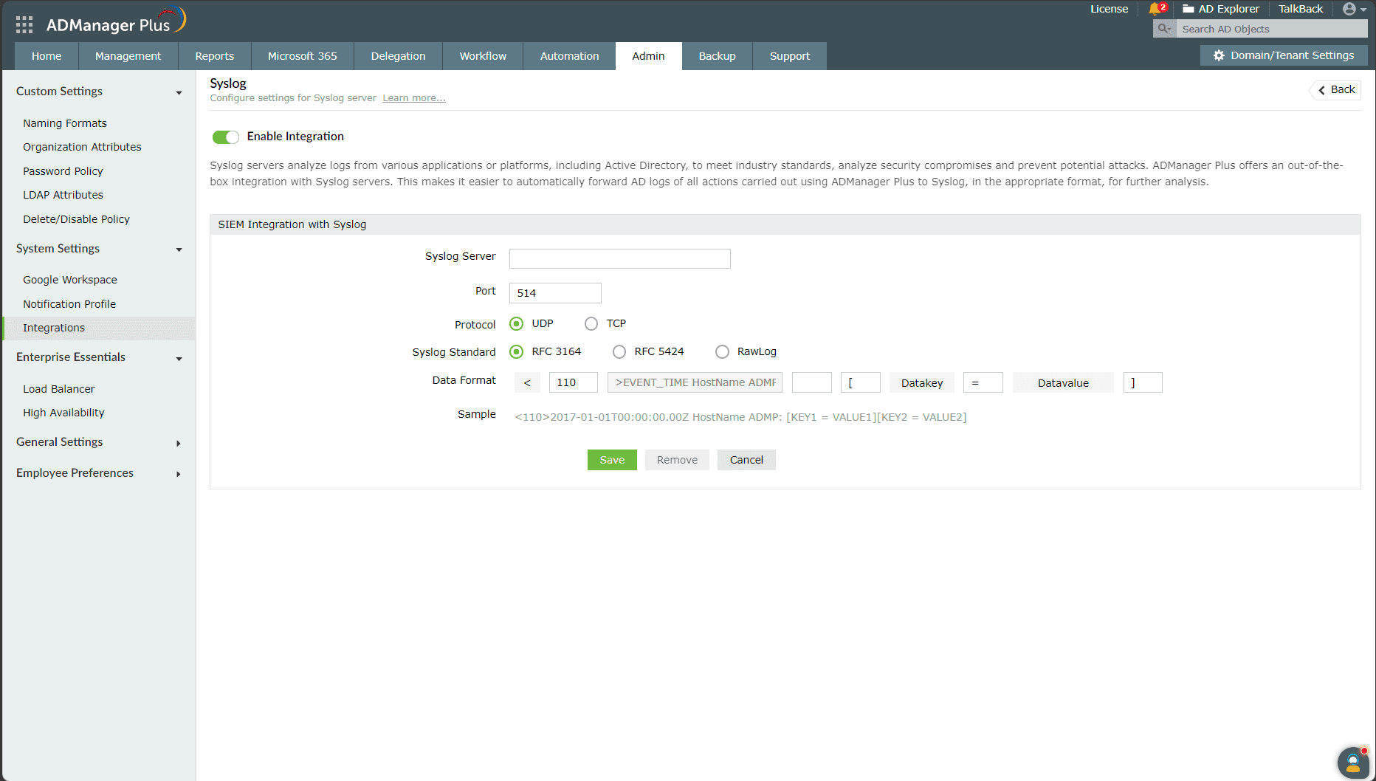Open LDAP Attributes in sidebar
The height and width of the screenshot is (781, 1376).
click(x=63, y=195)
